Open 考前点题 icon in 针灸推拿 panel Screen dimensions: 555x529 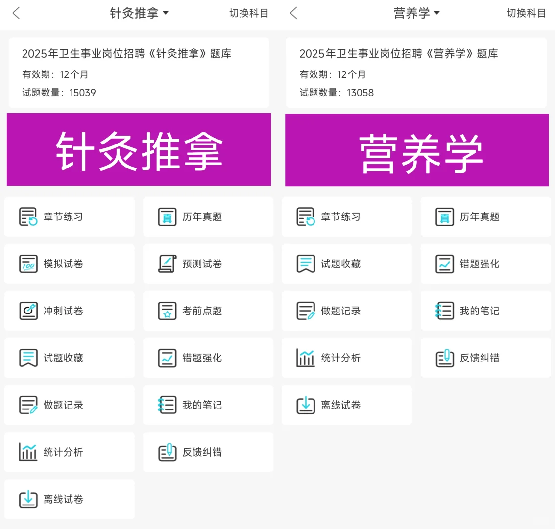(167, 311)
